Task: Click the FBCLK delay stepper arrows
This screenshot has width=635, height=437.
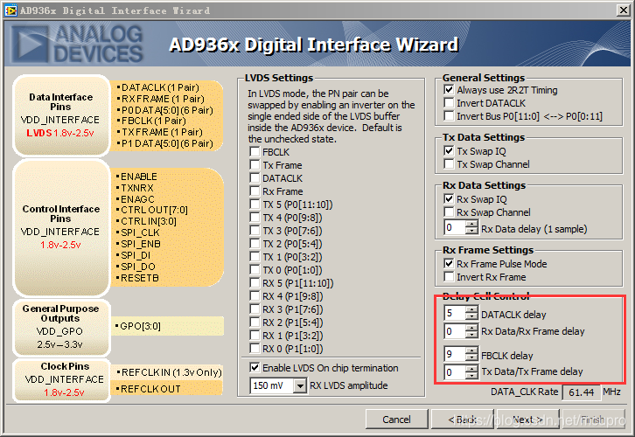Action: [471, 355]
